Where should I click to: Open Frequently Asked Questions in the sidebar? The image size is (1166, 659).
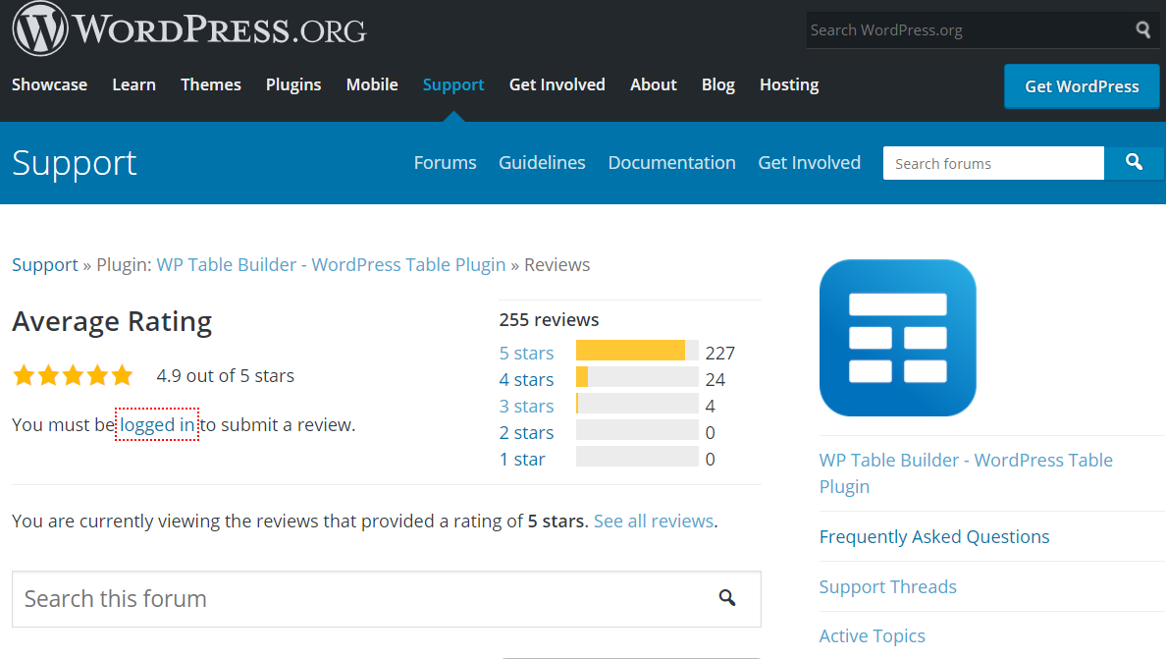pos(934,536)
